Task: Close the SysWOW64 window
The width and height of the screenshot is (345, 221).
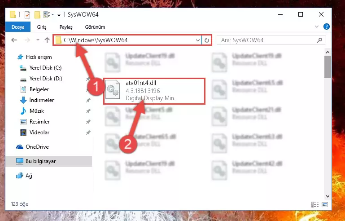Action: pos(321,14)
